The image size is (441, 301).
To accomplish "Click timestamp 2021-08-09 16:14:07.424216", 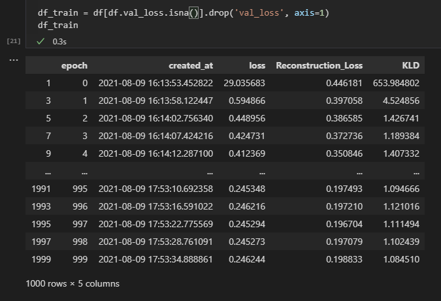I will 155,136.
